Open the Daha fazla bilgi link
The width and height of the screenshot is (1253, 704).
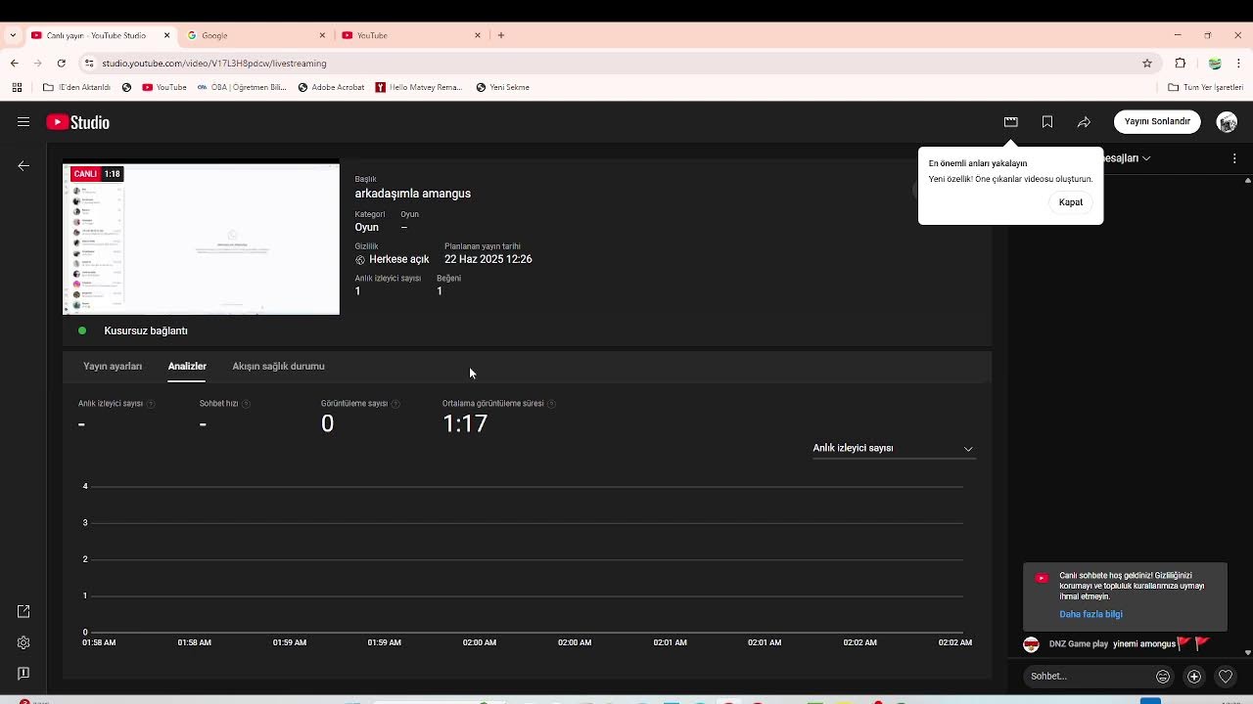click(1091, 614)
